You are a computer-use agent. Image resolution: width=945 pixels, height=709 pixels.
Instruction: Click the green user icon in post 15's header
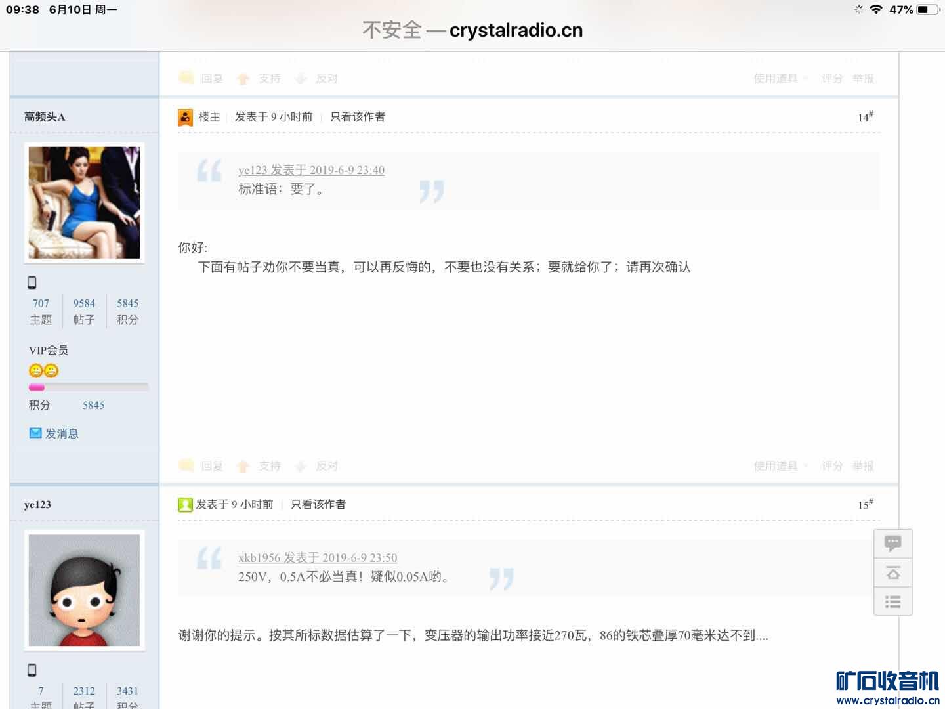(x=185, y=505)
